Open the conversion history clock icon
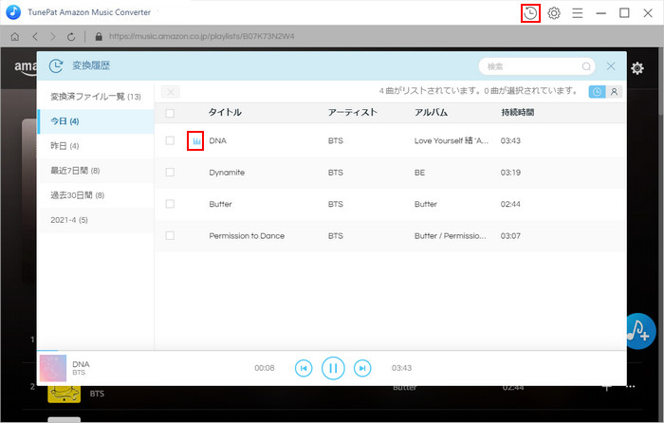 tap(530, 13)
